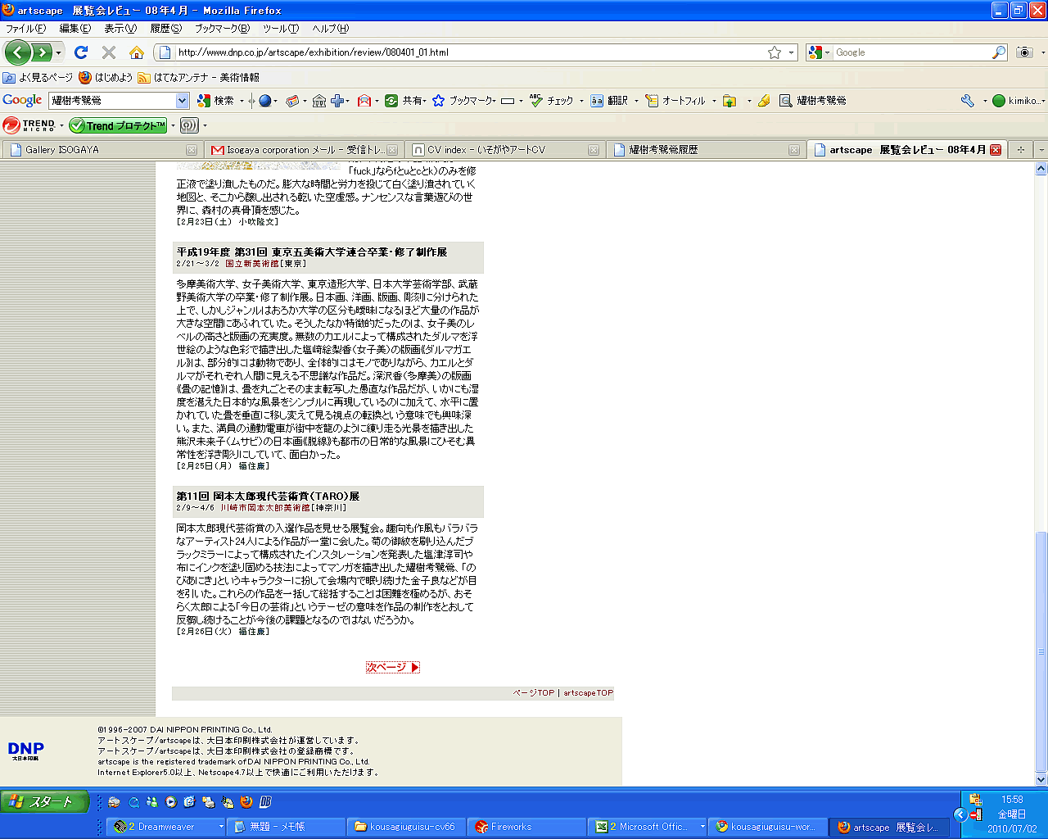Click the Google Toolbar spell check (チェック) icon

coord(551,101)
